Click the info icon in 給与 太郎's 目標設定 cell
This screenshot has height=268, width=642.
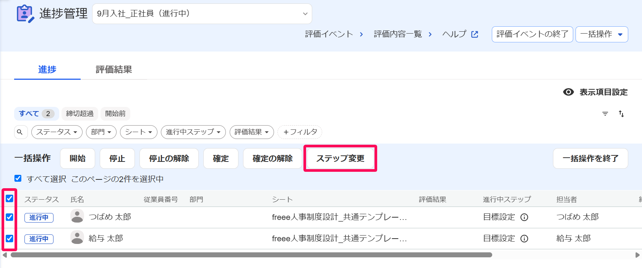tap(525, 239)
